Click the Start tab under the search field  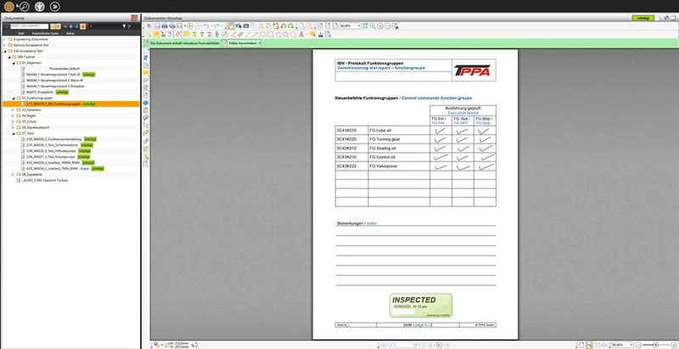coord(20,33)
